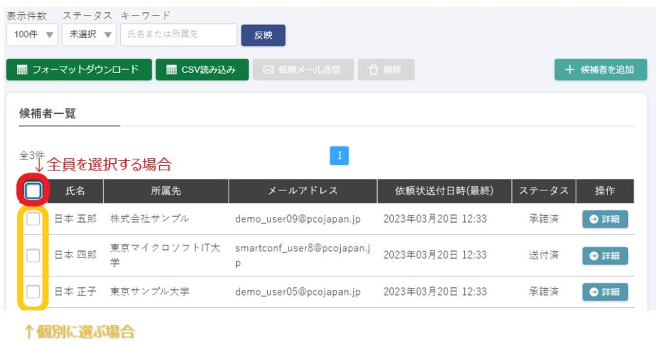Image resolution: width=661 pixels, height=344 pixels.
Task: Click date cell in 日本 五郎 row
Action: click(435, 219)
